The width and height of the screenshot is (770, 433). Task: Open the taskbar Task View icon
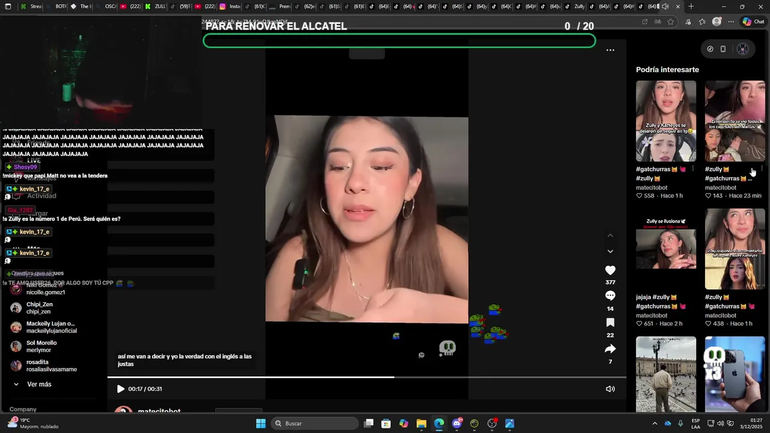point(369,423)
